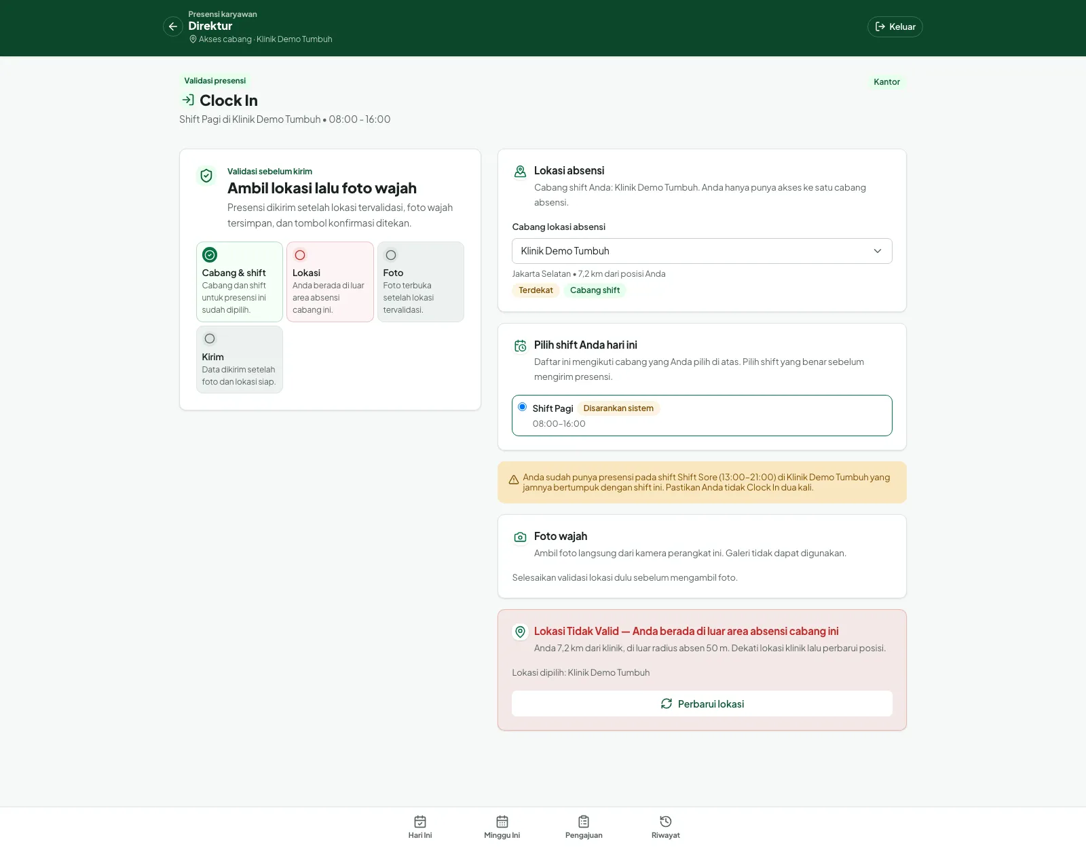Viewport: 1086px width, 848px height.
Task: Click the grey circle on the Foto step
Action: coord(391,255)
